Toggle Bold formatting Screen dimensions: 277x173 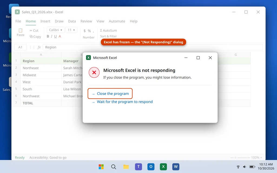[48, 36]
